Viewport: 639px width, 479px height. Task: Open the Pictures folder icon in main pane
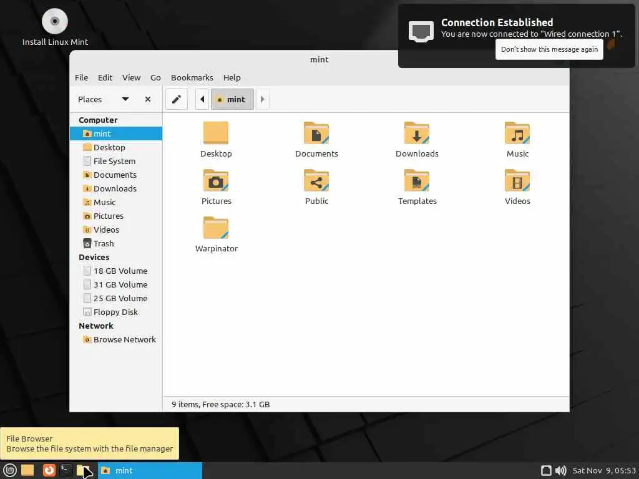pyautogui.click(x=215, y=180)
